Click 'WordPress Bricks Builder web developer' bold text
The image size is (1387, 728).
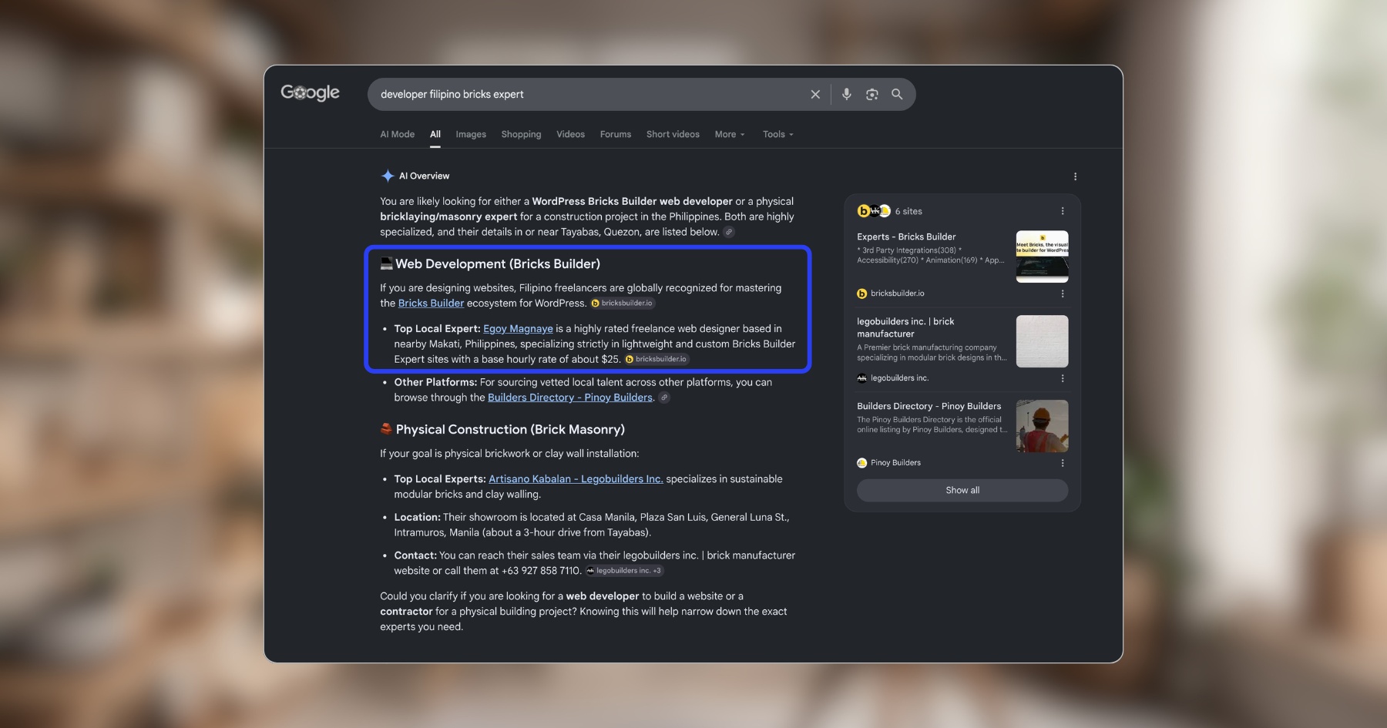pyautogui.click(x=632, y=201)
